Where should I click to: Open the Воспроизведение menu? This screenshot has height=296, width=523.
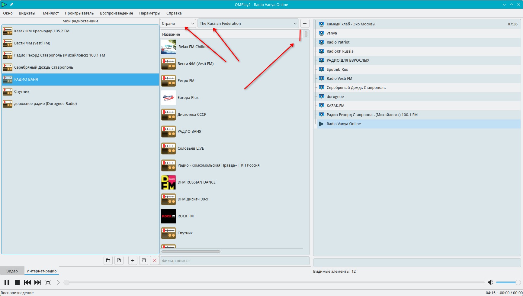(117, 13)
